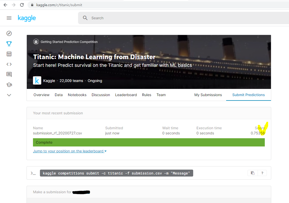Click the 'Ongoing' status text
289x203 pixels.
point(95,81)
